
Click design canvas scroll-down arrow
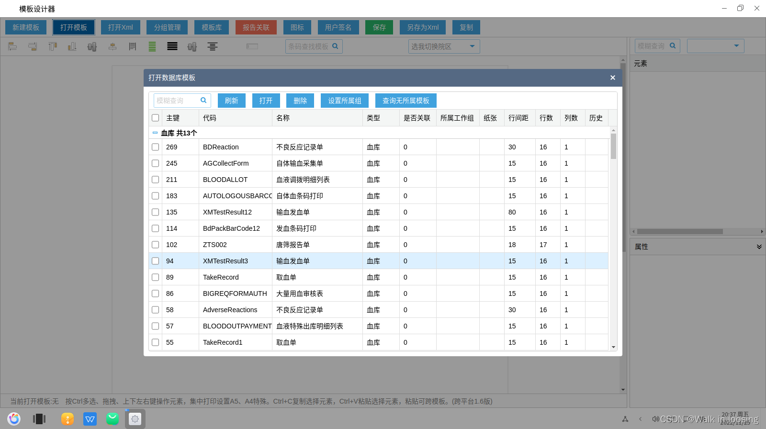(623, 390)
